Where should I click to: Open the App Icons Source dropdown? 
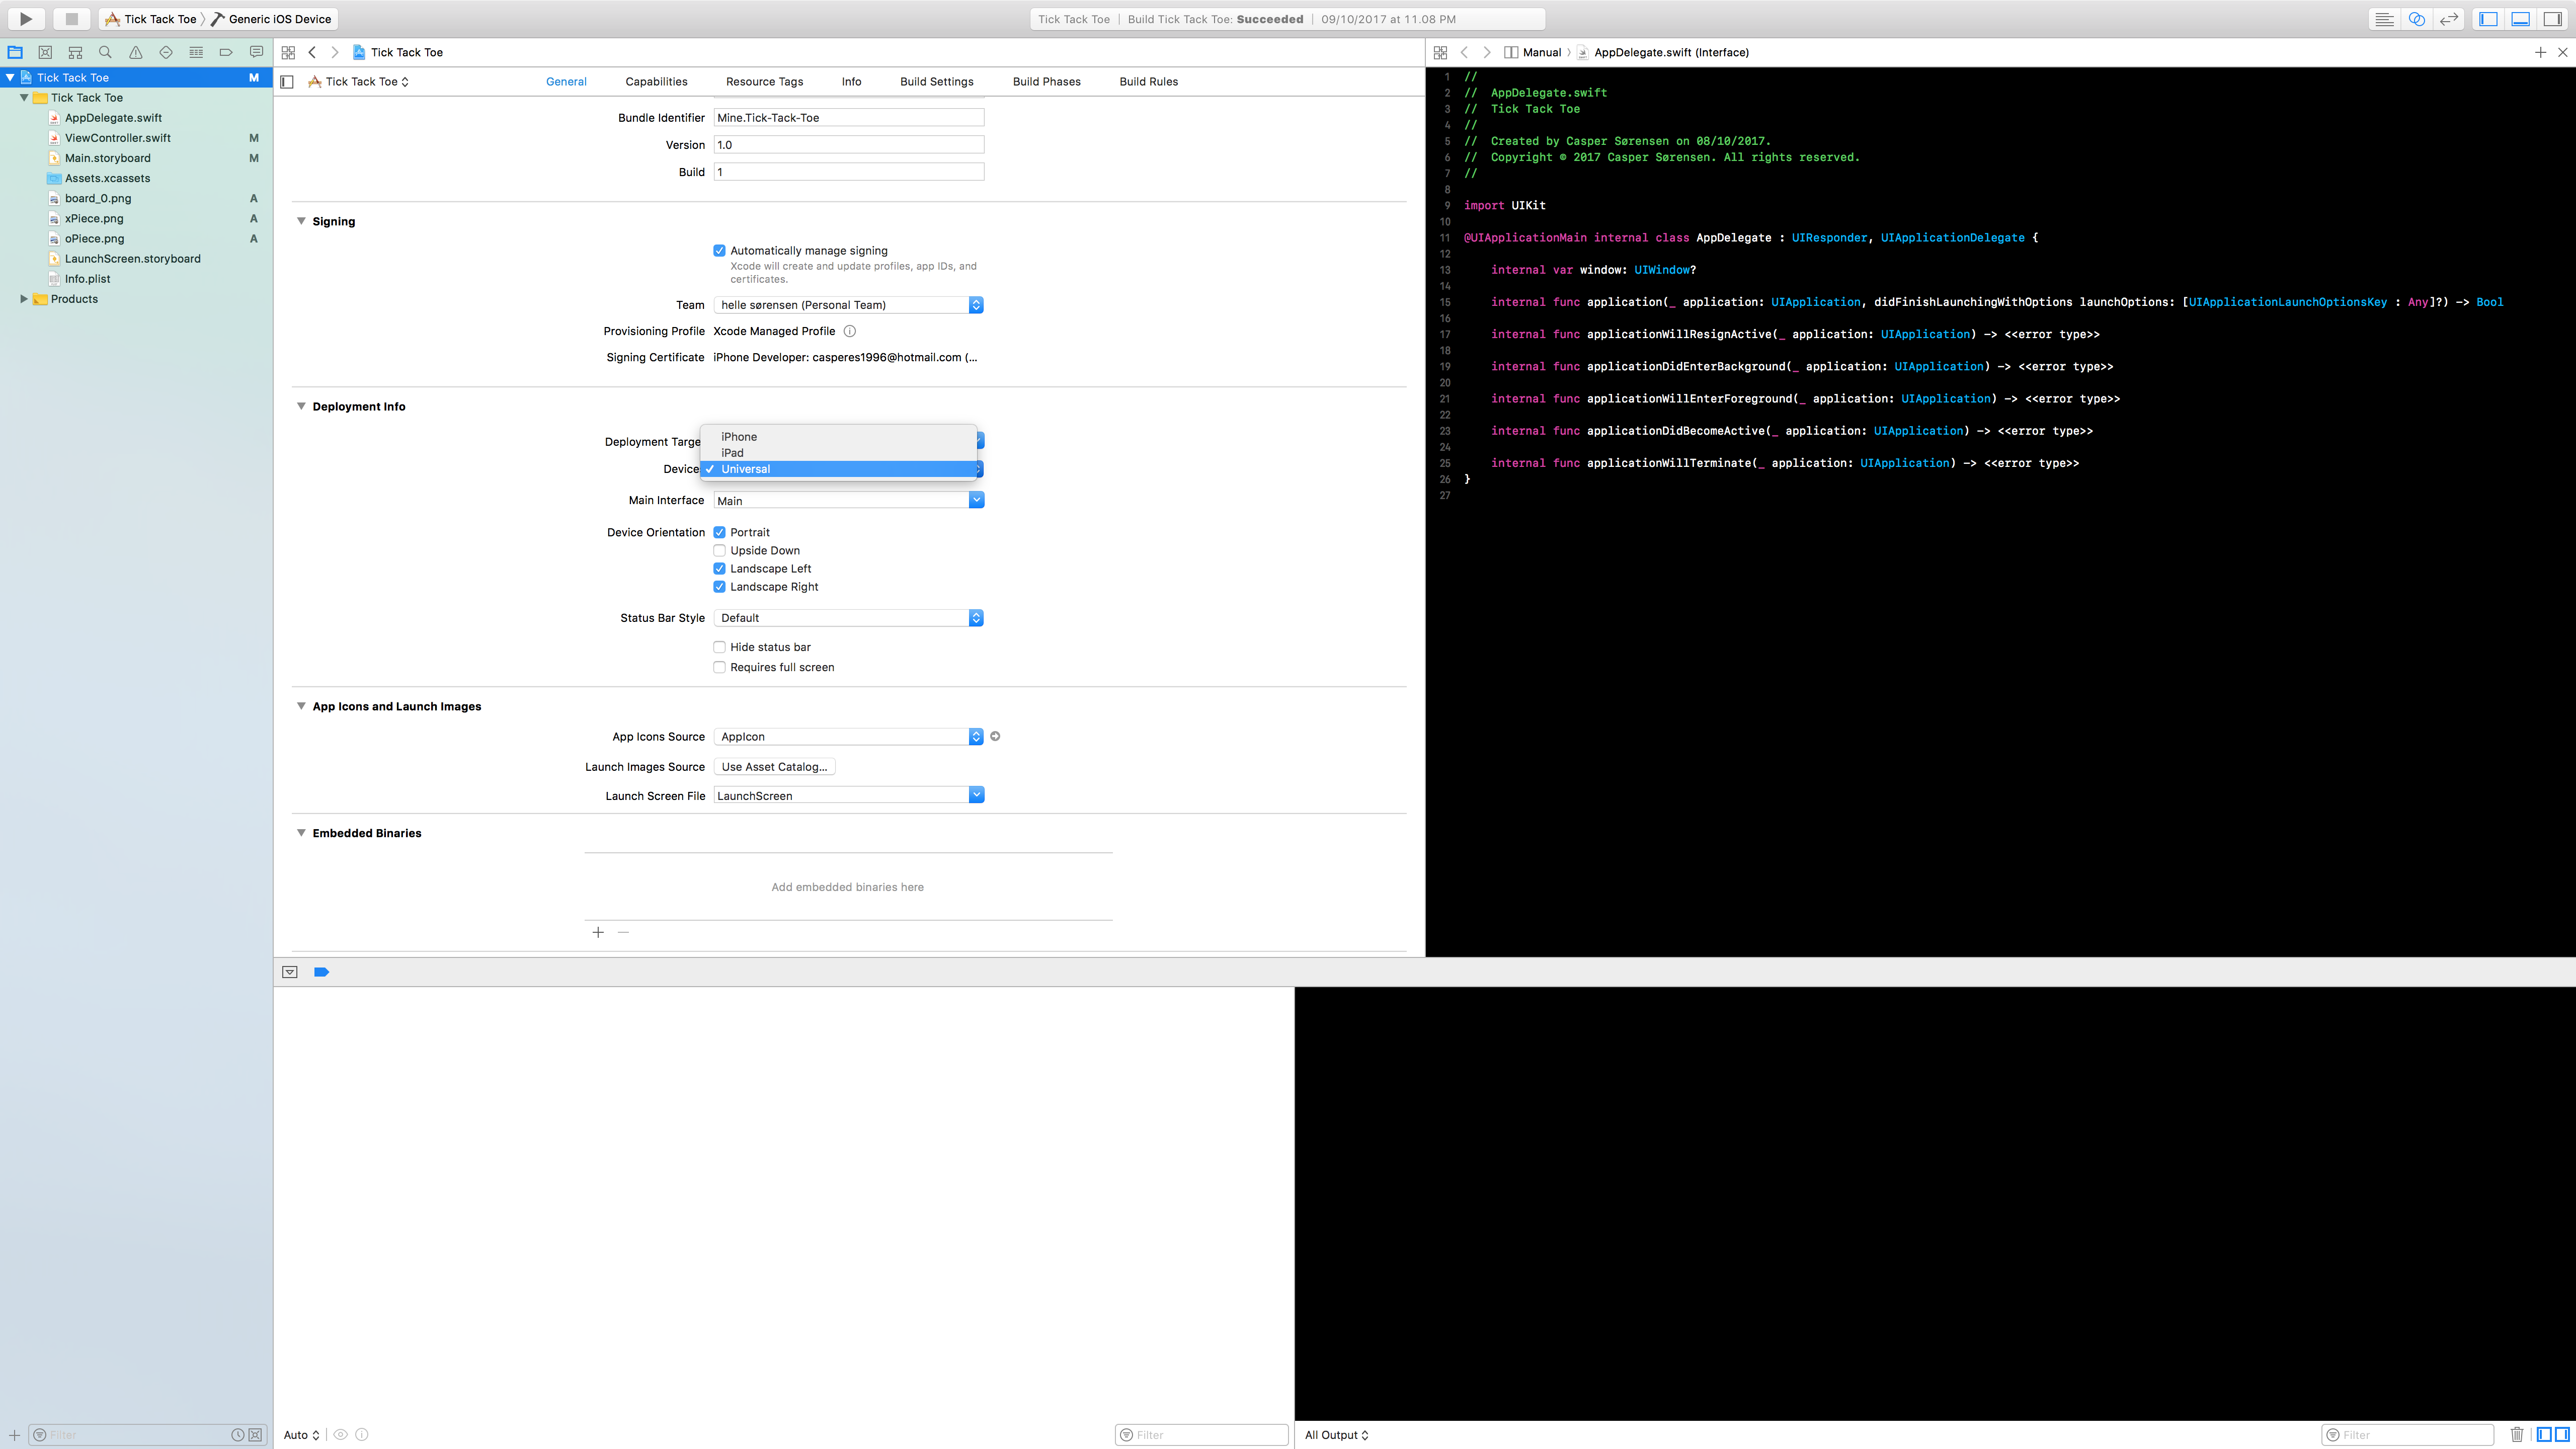[849, 736]
